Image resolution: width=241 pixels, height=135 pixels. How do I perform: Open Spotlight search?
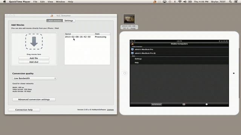[230, 1]
